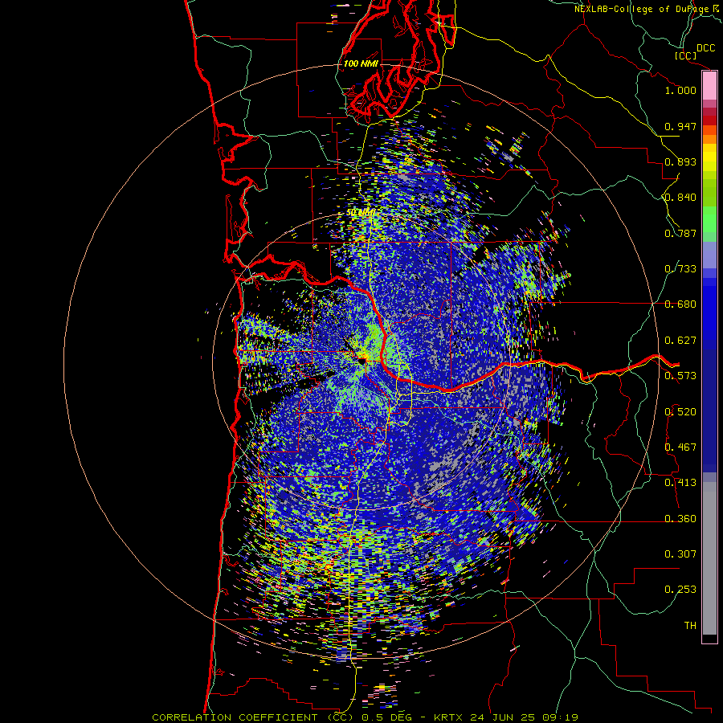Select the 0.840 scale value

pyautogui.click(x=680, y=198)
